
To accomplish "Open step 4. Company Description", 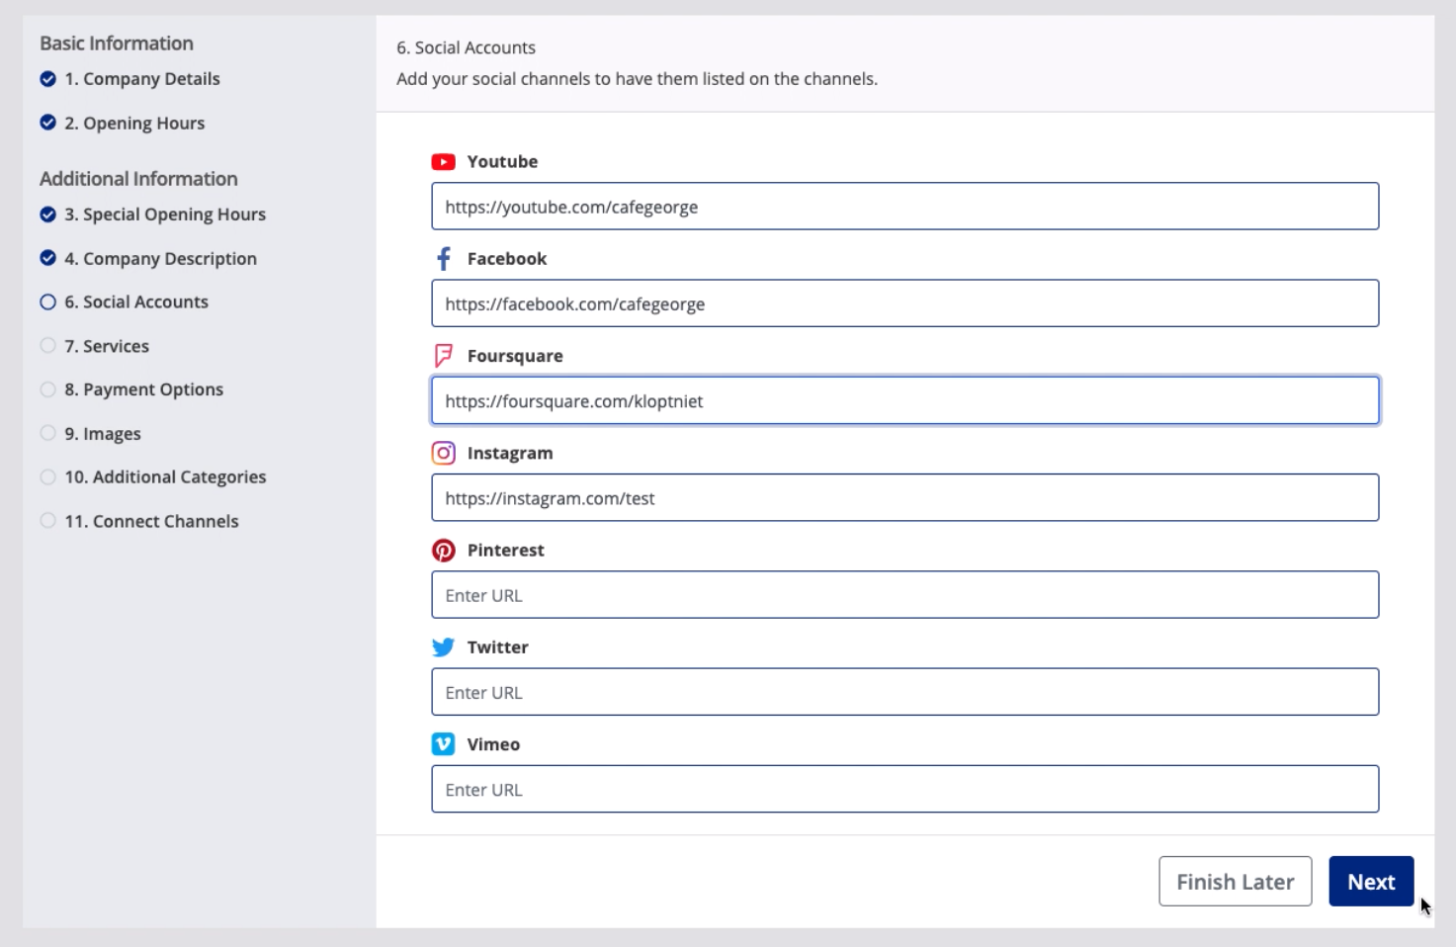I will (x=160, y=259).
